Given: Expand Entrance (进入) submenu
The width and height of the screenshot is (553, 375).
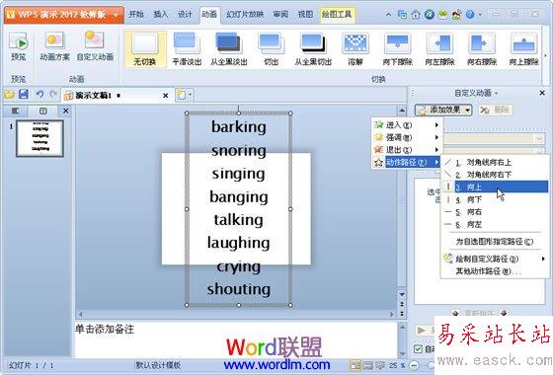Looking at the screenshot, I should (x=407, y=124).
